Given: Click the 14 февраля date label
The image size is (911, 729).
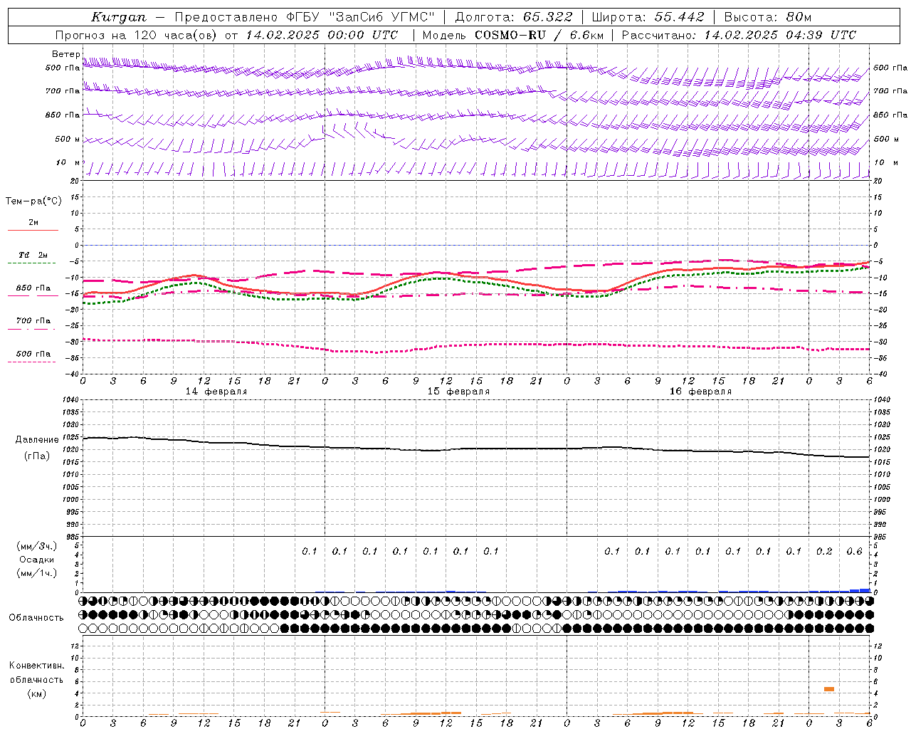Looking at the screenshot, I should pyautogui.click(x=216, y=392).
